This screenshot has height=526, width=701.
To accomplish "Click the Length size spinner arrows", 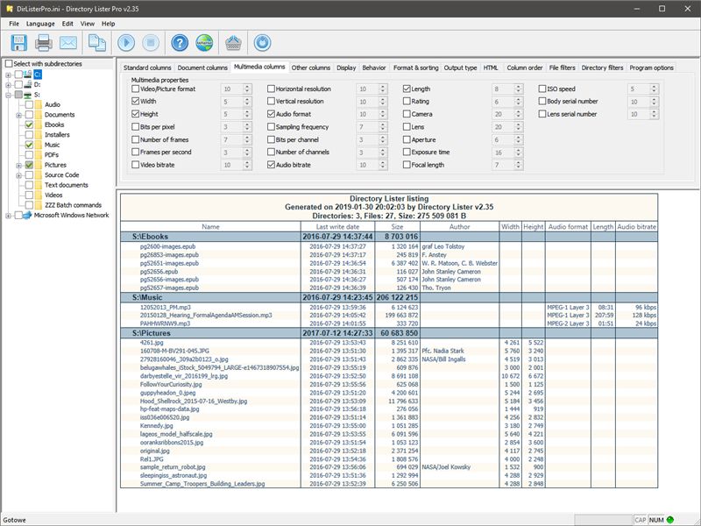I will pyautogui.click(x=518, y=89).
